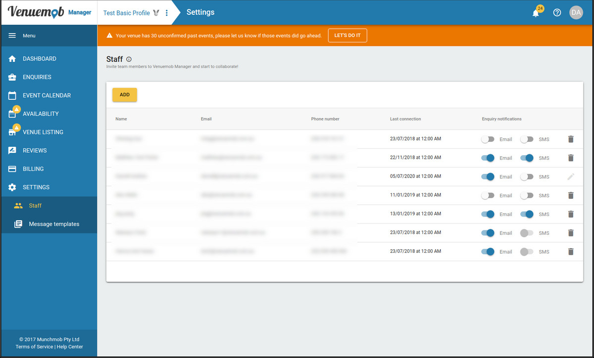Click the Venuemob Manager logo
The height and width of the screenshot is (358, 594).
49,12
